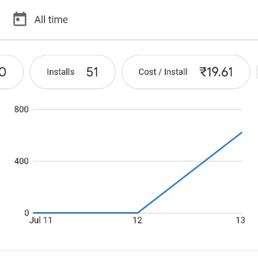Click the rising blue line segment midpoint
The width and height of the screenshot is (258, 263).
coord(190,173)
